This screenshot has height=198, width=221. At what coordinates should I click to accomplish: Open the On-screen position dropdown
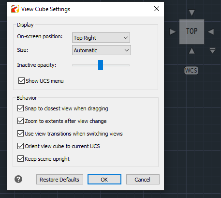pyautogui.click(x=101, y=38)
